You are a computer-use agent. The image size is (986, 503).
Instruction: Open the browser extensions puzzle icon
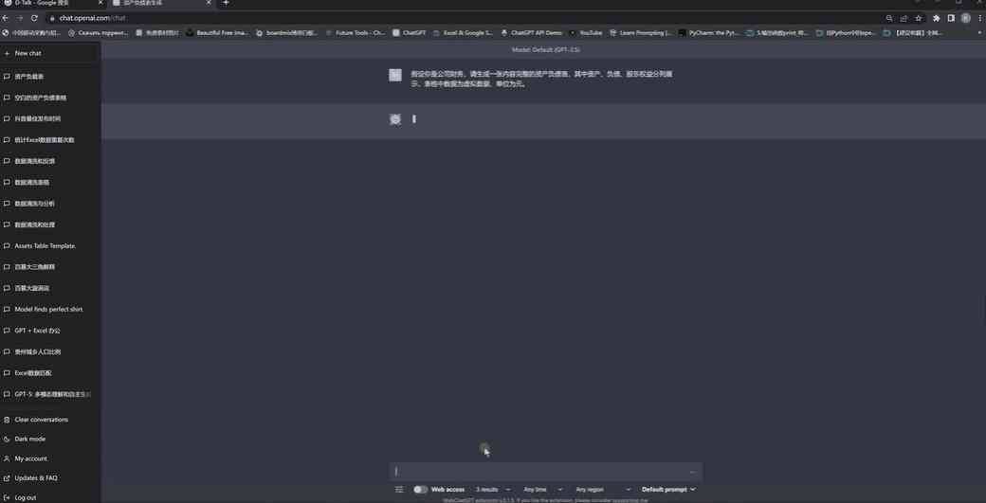click(x=936, y=18)
